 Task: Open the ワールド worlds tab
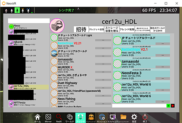70,118
